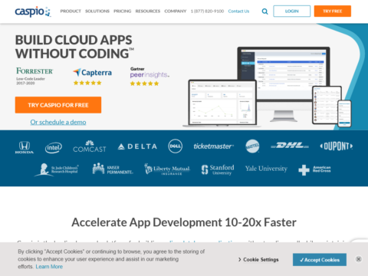Screen dimensions: 368x276
Task: Click the Intel logo
Action: coord(54,147)
